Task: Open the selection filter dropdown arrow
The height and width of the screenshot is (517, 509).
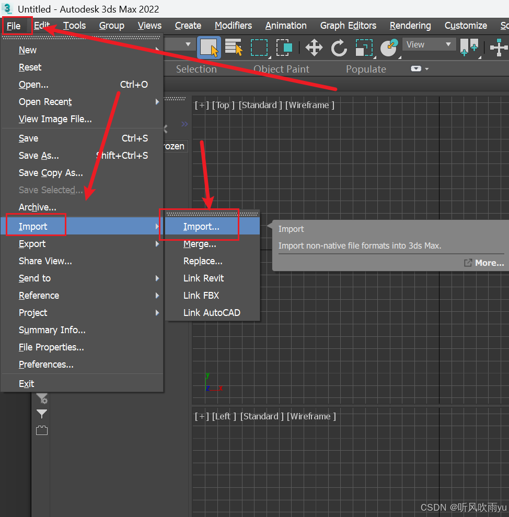Action: pos(188,44)
